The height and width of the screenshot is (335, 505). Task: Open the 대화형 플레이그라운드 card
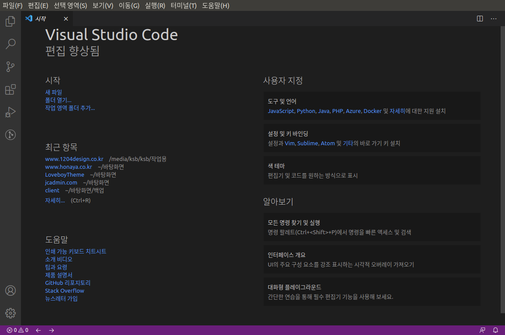point(372,291)
